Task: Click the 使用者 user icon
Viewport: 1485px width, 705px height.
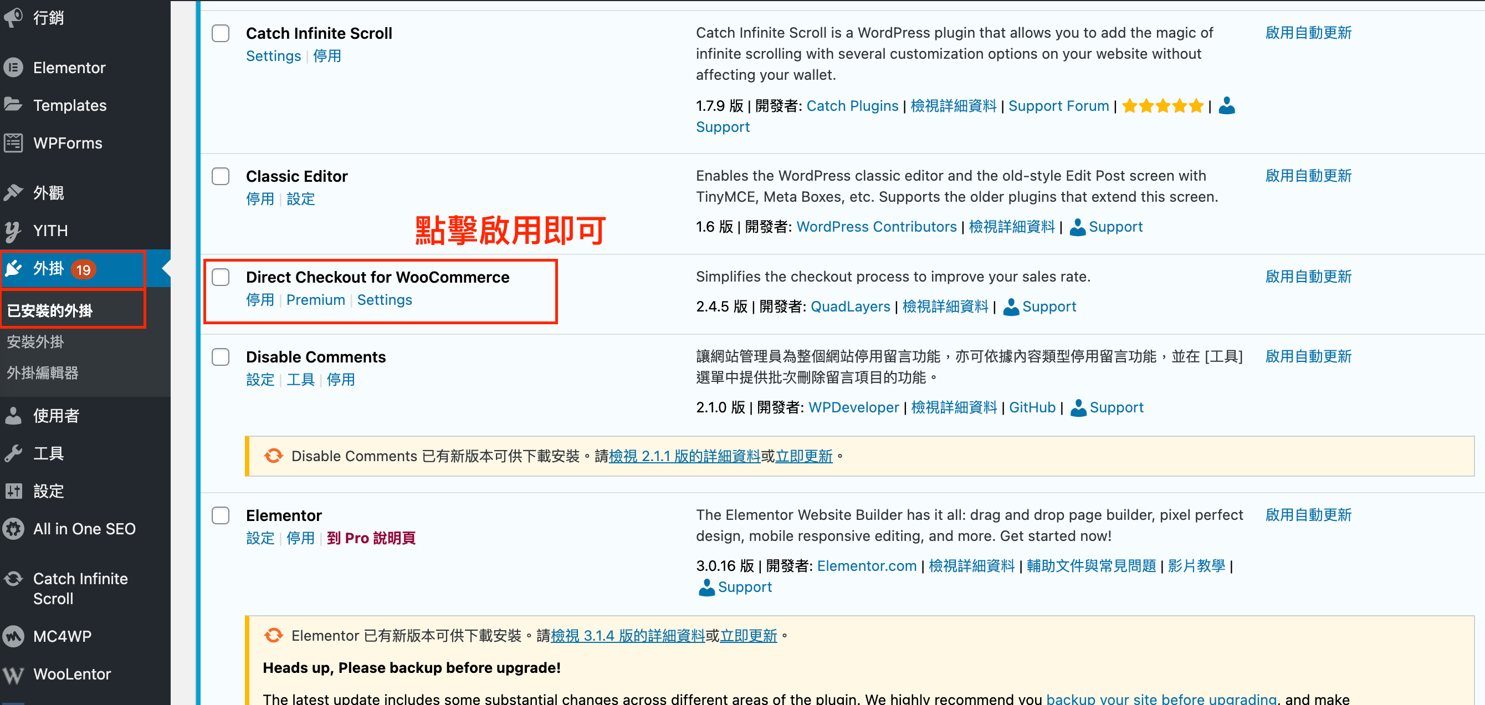Action: point(13,416)
